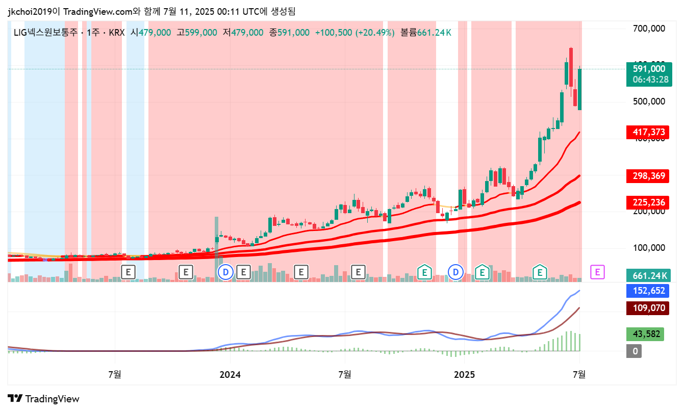The width and height of the screenshot is (684, 412).
Task: Click the volume axis label 661.24K
Action: tap(648, 276)
